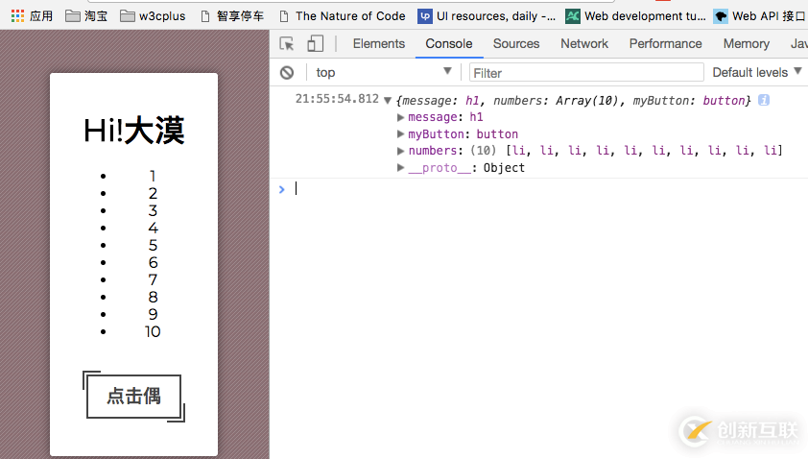Open the Web development tutorials bookmark
Image resolution: width=808 pixels, height=459 pixels.
pos(635,16)
